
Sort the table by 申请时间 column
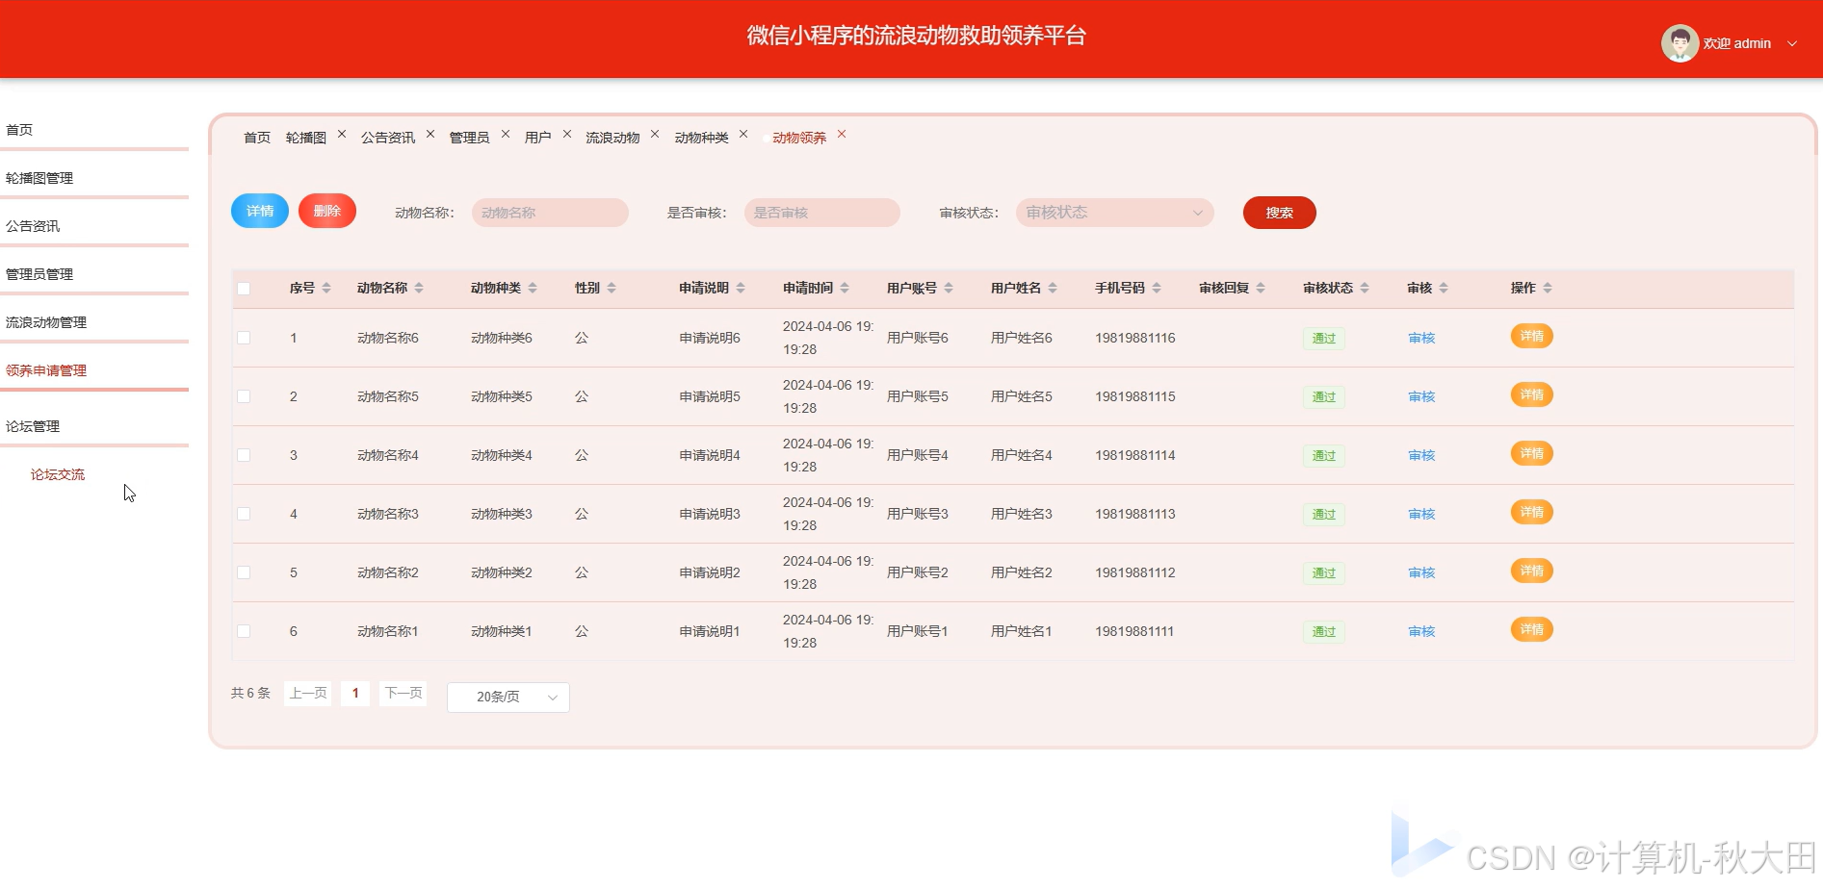(x=845, y=287)
